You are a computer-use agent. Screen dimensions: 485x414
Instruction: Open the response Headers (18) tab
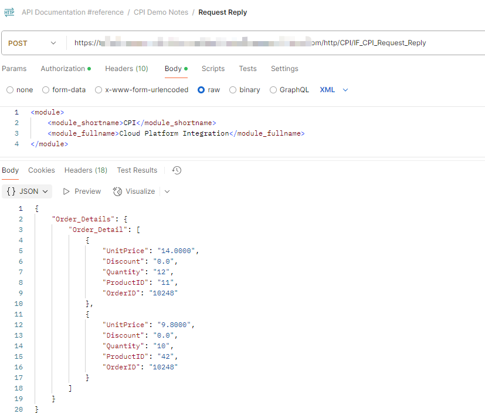86,170
